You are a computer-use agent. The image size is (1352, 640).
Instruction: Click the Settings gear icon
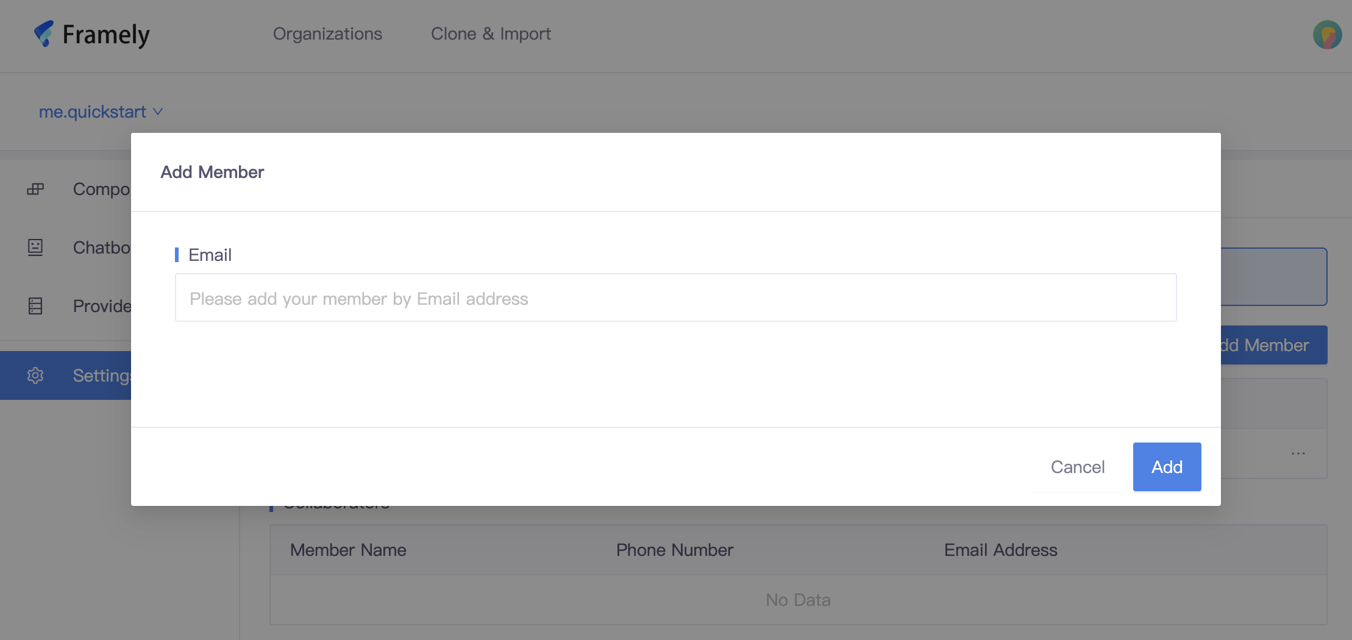point(35,375)
